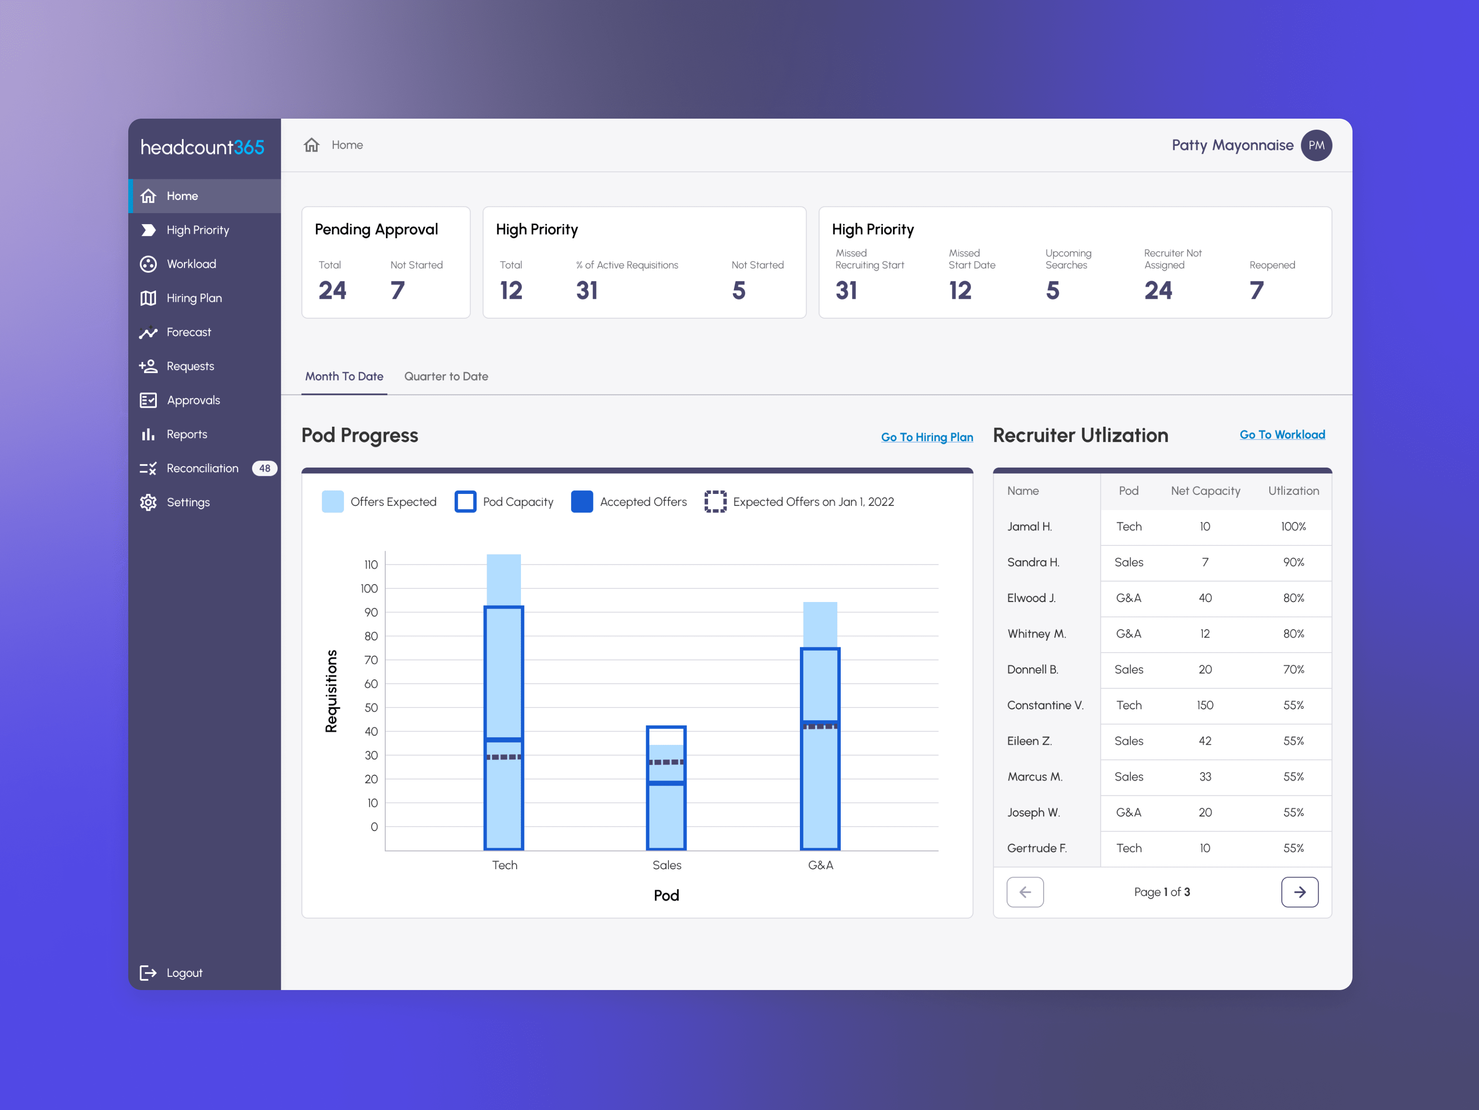Go to previous page of recruiter table

point(1025,892)
